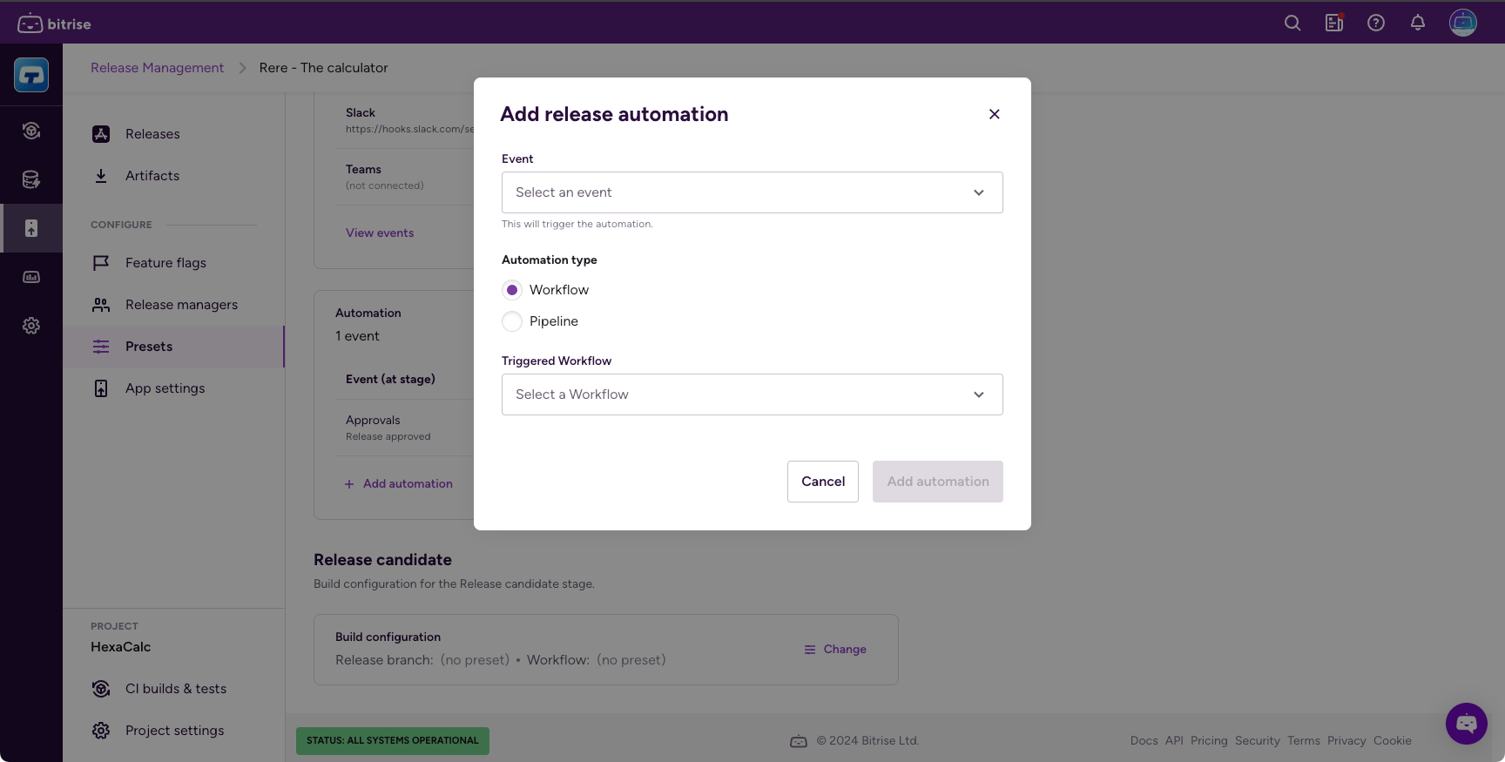This screenshot has width=1505, height=762.
Task: Click the status all systems operational badge
Action: coord(393,741)
